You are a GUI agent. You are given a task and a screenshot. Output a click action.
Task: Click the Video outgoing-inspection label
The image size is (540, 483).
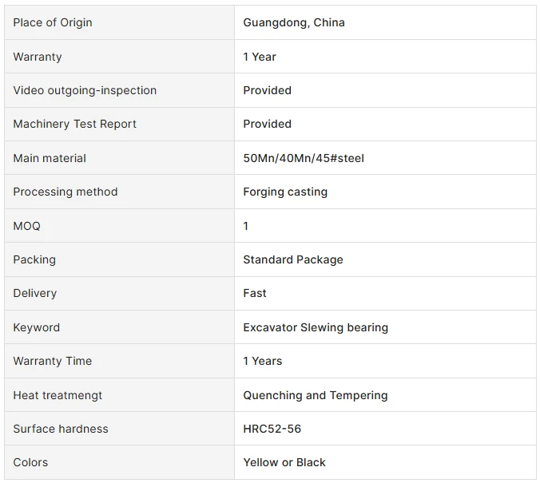tap(85, 90)
